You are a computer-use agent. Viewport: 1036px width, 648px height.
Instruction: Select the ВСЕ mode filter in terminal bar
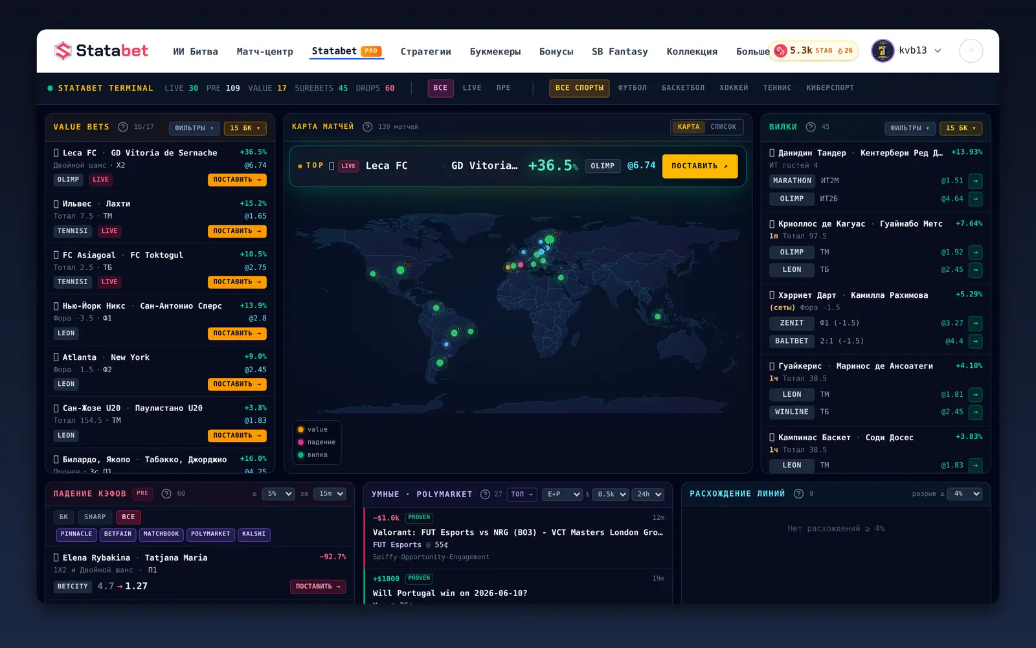(x=440, y=88)
